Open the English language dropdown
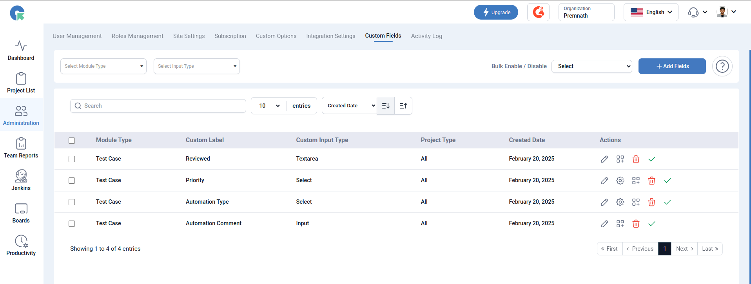Viewport: 751px width, 284px height. point(651,12)
